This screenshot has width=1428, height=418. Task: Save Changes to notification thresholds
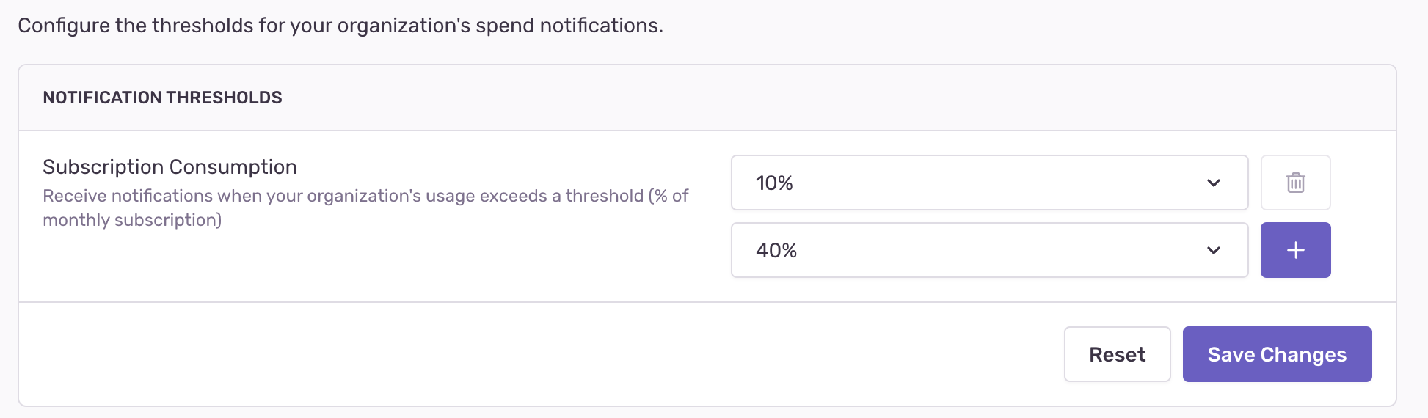1277,354
